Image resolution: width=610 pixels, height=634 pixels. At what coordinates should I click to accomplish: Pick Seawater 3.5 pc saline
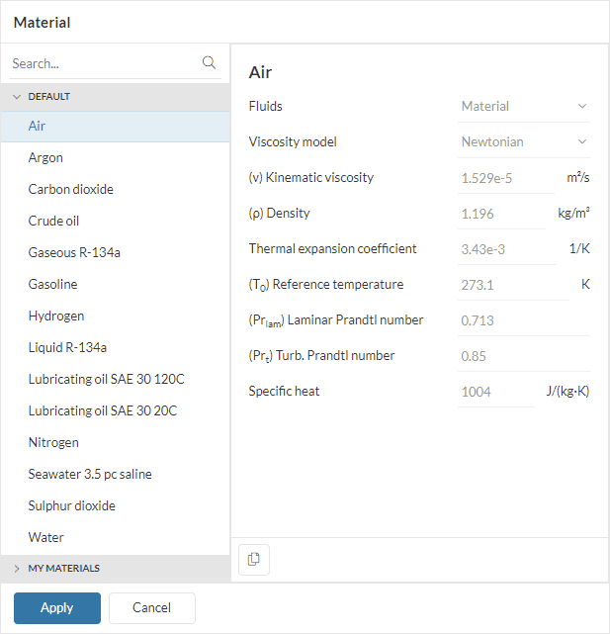(x=90, y=474)
